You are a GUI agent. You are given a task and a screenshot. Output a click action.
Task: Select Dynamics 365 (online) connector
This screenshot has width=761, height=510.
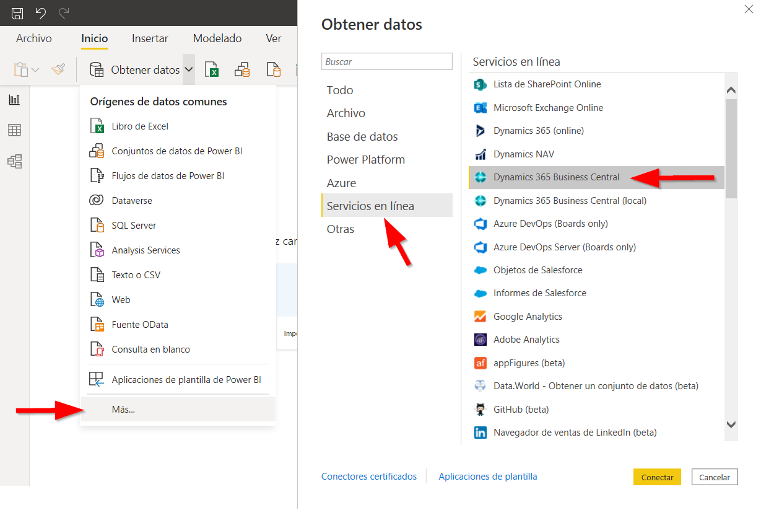click(x=596, y=131)
